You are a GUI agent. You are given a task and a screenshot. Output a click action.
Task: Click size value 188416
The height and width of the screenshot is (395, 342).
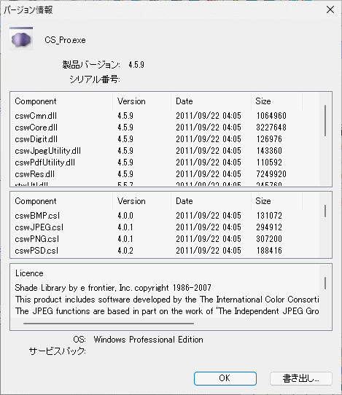tap(269, 251)
